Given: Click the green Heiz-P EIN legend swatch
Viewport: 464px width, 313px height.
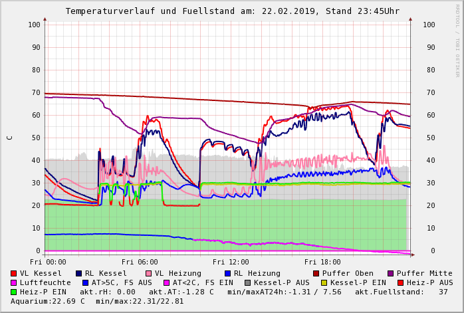Looking at the screenshot, I should [x=14, y=292].
